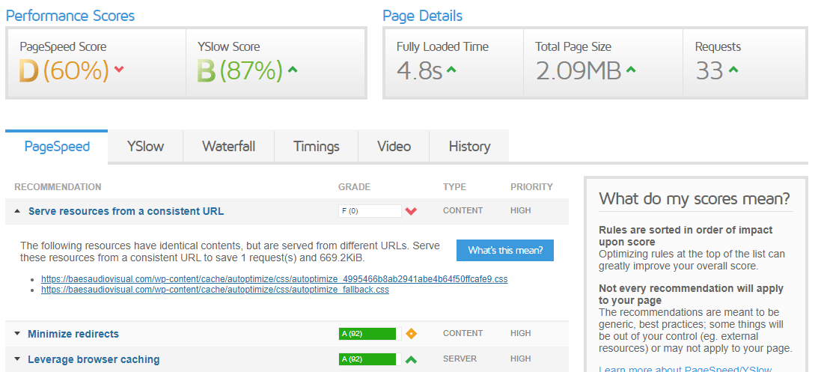Click the A (92) grade bar for Minimize redirects
Screen dimensions: 821x372
(x=370, y=334)
